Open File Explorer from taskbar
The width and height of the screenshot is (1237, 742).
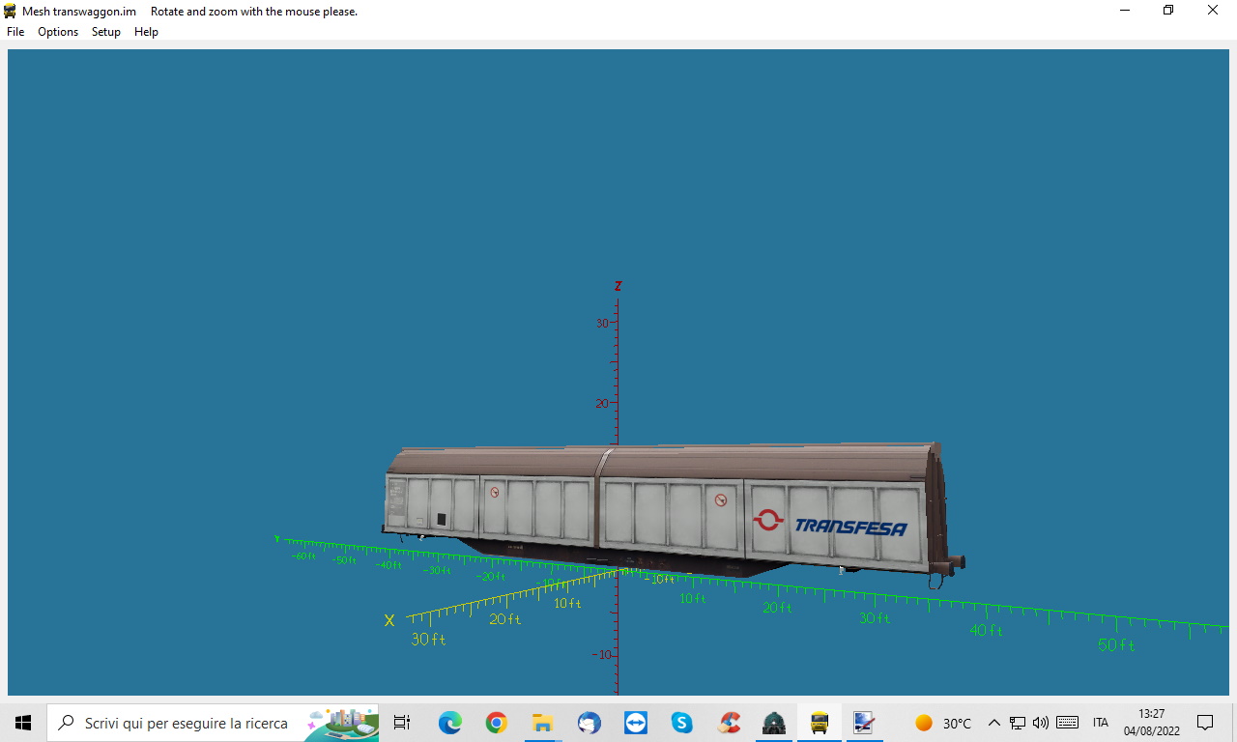[x=542, y=723]
